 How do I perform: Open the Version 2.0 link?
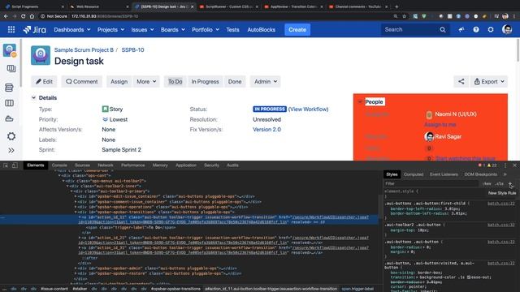[x=267, y=130]
